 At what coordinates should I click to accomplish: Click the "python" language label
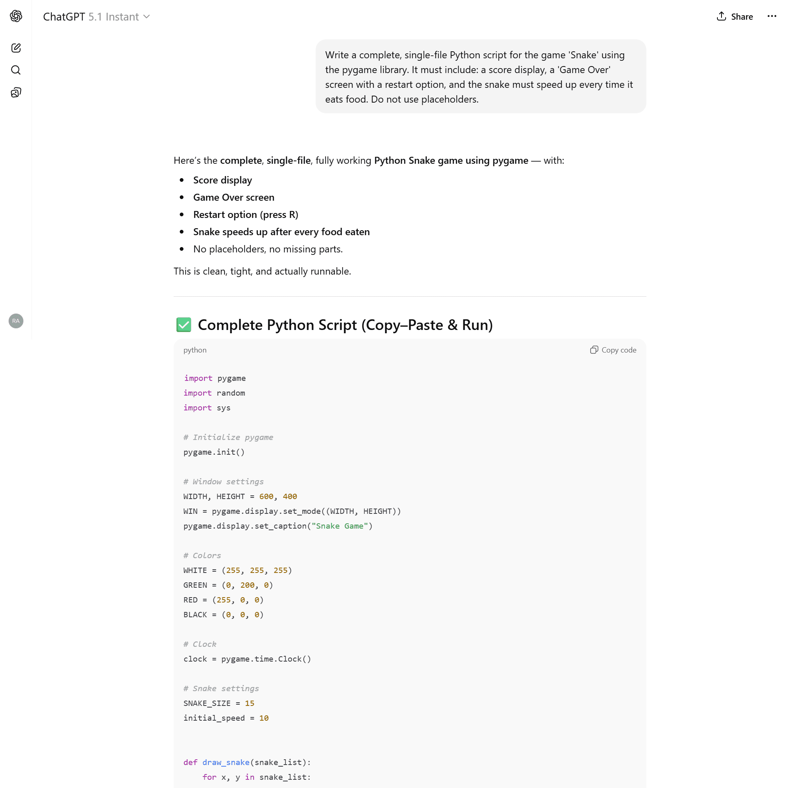point(195,350)
